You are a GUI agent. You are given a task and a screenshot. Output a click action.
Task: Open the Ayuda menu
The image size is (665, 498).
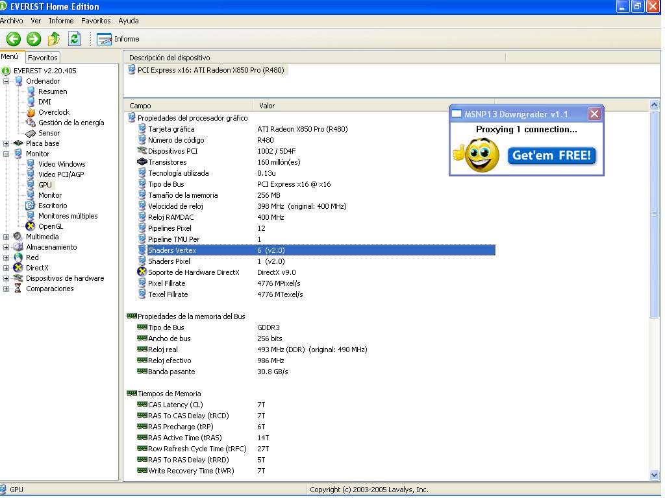tap(129, 21)
